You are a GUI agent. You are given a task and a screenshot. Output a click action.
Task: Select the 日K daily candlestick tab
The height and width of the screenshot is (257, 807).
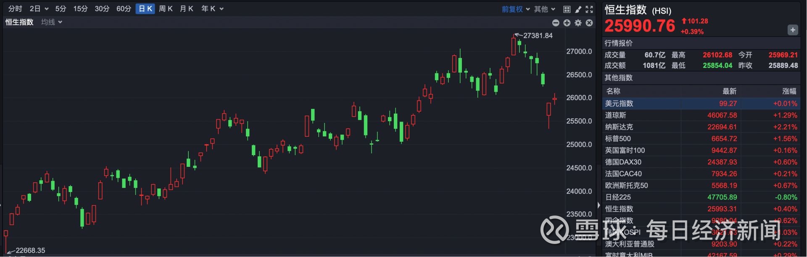coord(145,9)
